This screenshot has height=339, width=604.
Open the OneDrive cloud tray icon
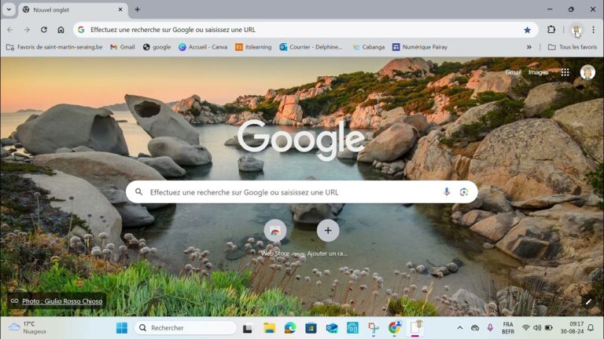(x=475, y=328)
